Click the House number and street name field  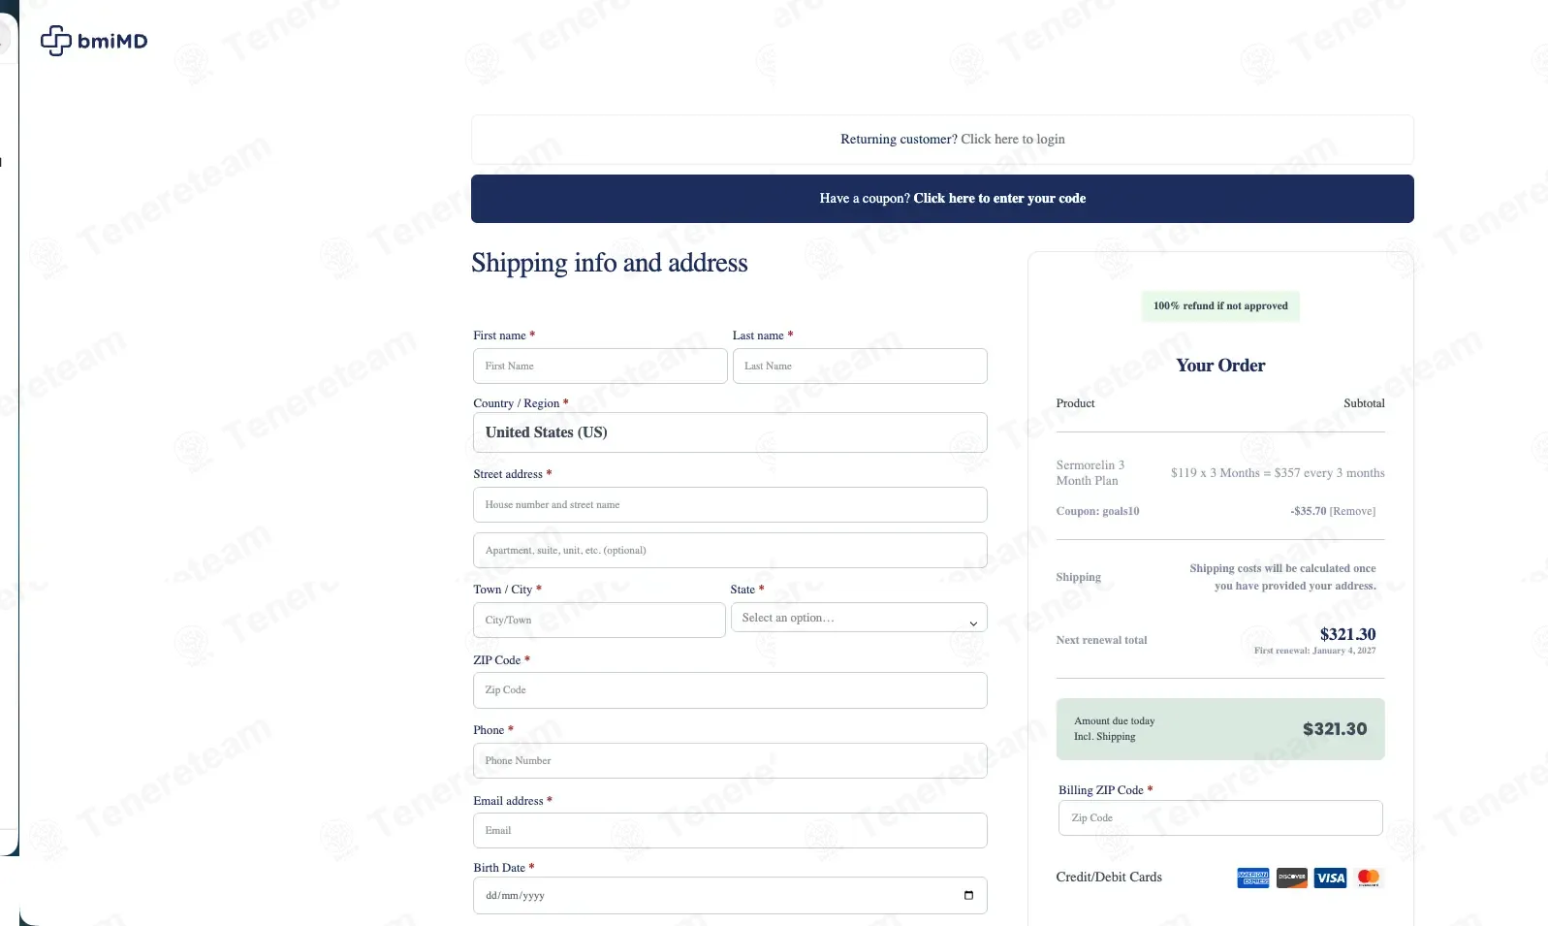[730, 504]
